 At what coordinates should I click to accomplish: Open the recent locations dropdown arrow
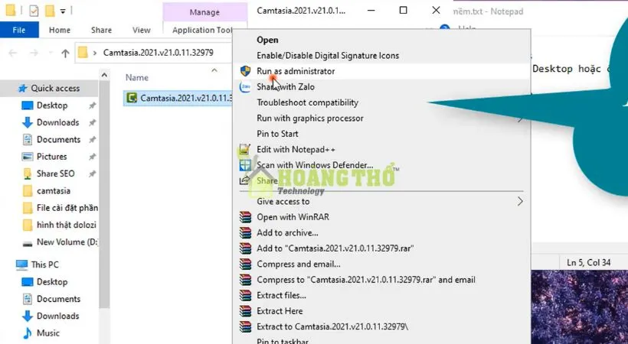point(51,53)
